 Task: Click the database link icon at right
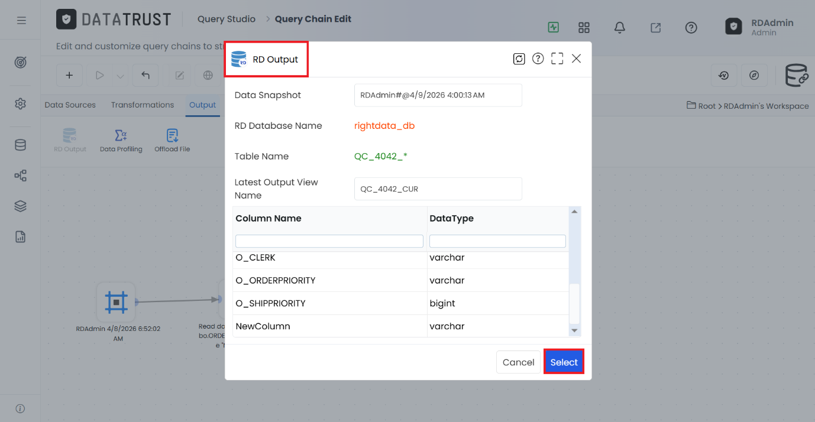(796, 76)
